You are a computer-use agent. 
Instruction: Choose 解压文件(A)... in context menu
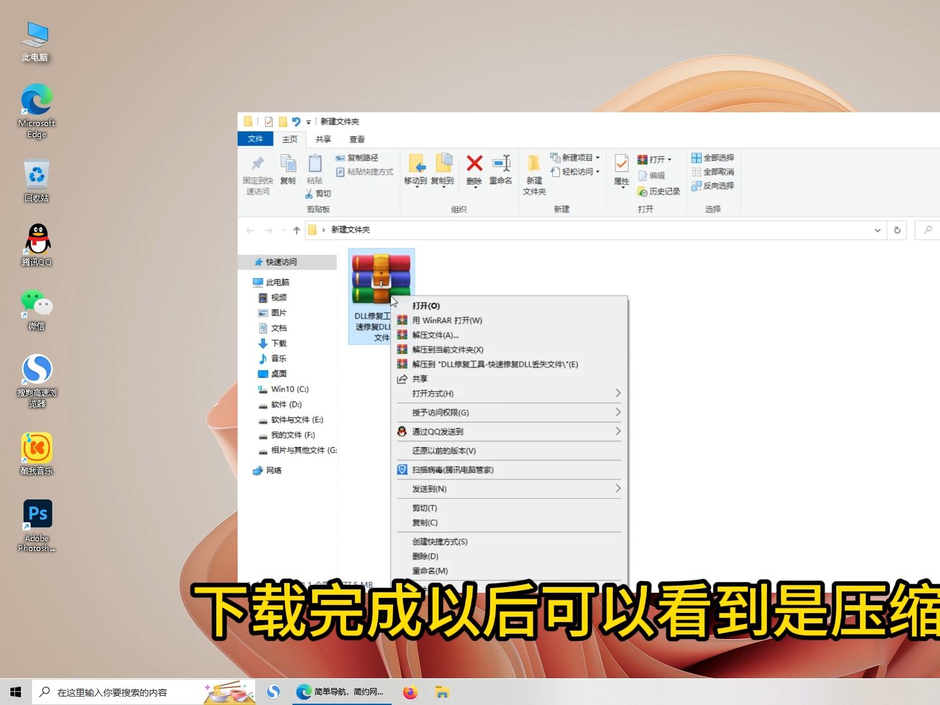pyautogui.click(x=509, y=335)
